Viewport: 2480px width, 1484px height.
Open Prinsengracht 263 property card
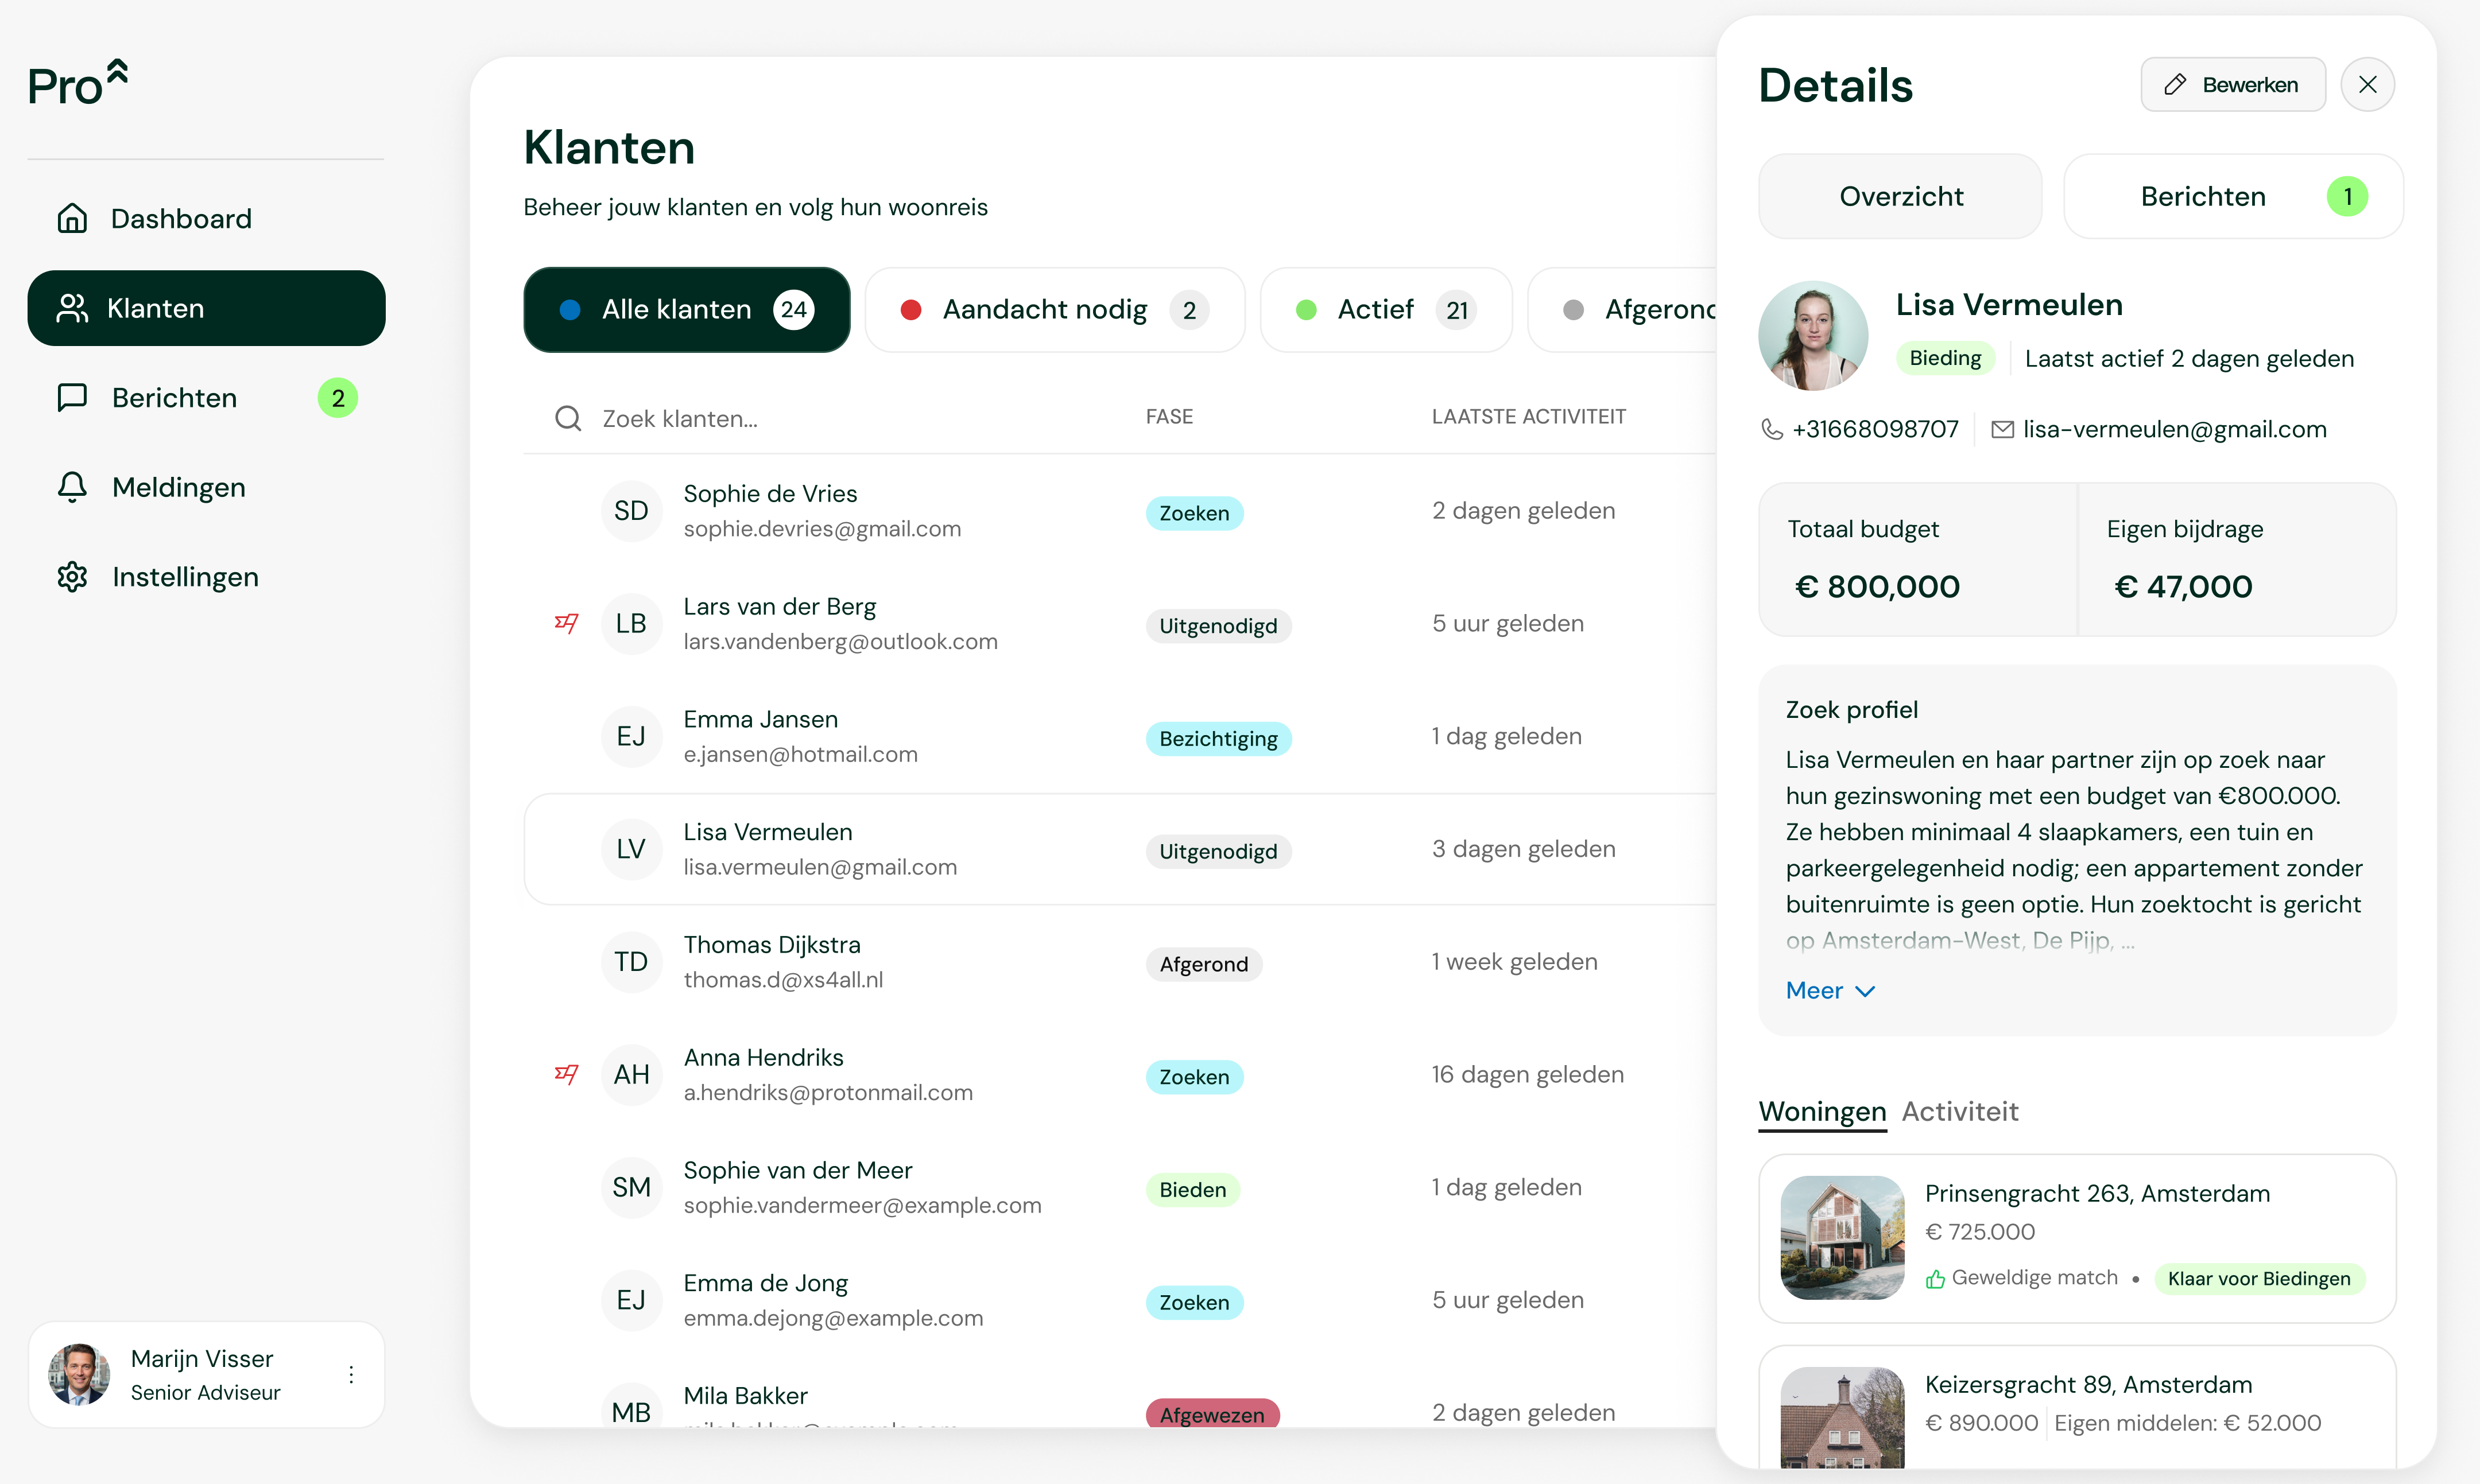coord(2078,1238)
